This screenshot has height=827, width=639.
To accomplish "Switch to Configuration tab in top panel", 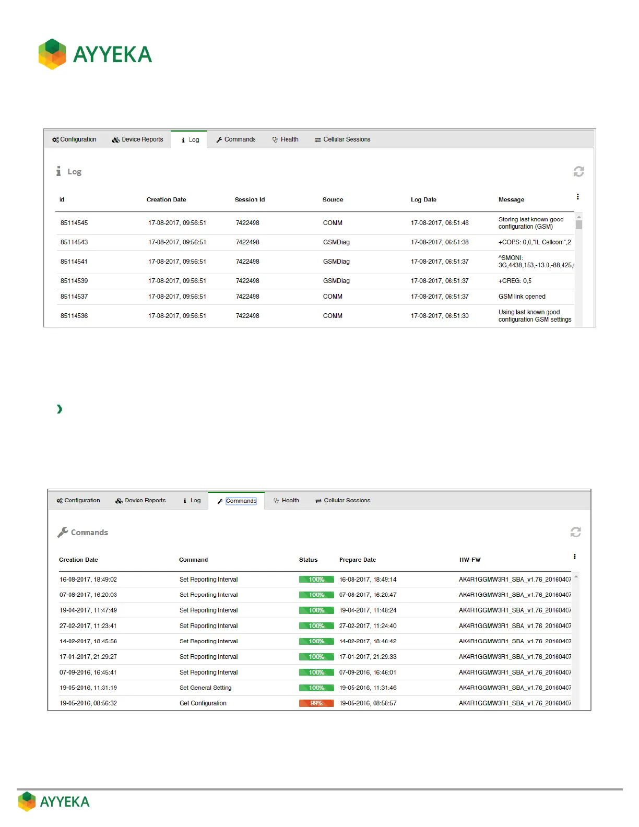I will coord(74,140).
